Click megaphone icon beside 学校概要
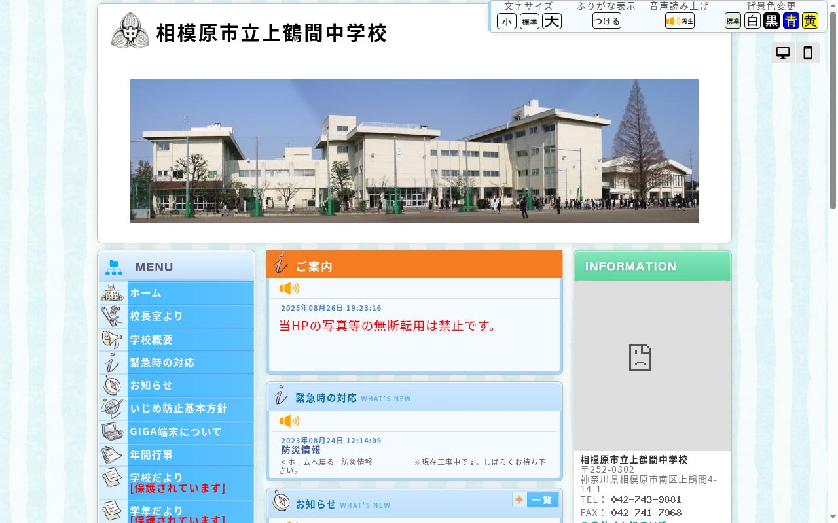Screen dimensions: 838x523 [113, 339]
